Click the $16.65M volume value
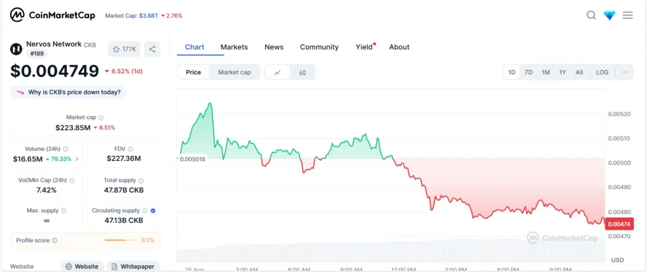This screenshot has height=272, width=647. (x=28, y=159)
